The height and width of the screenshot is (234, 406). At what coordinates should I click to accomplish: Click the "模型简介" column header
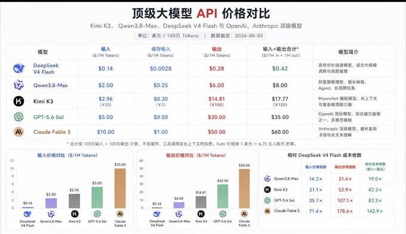click(x=348, y=52)
